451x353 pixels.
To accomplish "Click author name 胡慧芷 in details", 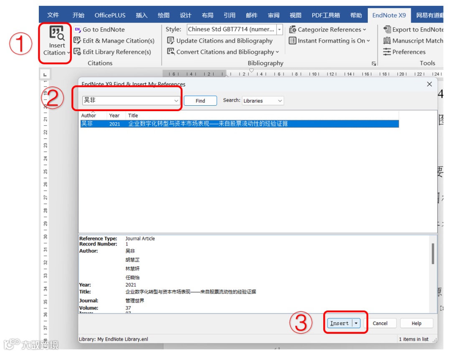I will point(132,260).
